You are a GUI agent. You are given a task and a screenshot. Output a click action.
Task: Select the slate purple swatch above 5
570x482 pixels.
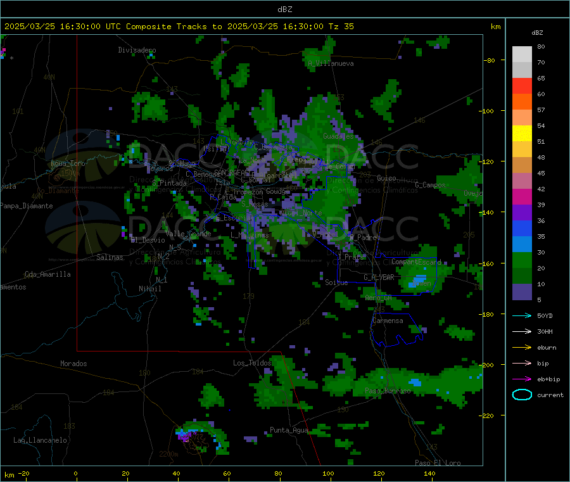522,292
